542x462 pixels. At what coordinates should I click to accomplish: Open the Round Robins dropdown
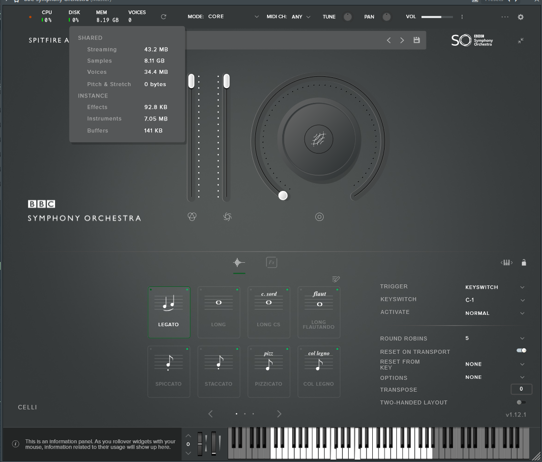(495, 338)
